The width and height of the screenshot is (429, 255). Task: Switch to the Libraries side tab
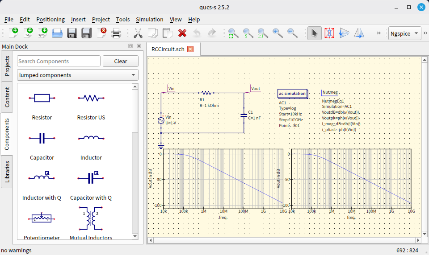point(7,172)
